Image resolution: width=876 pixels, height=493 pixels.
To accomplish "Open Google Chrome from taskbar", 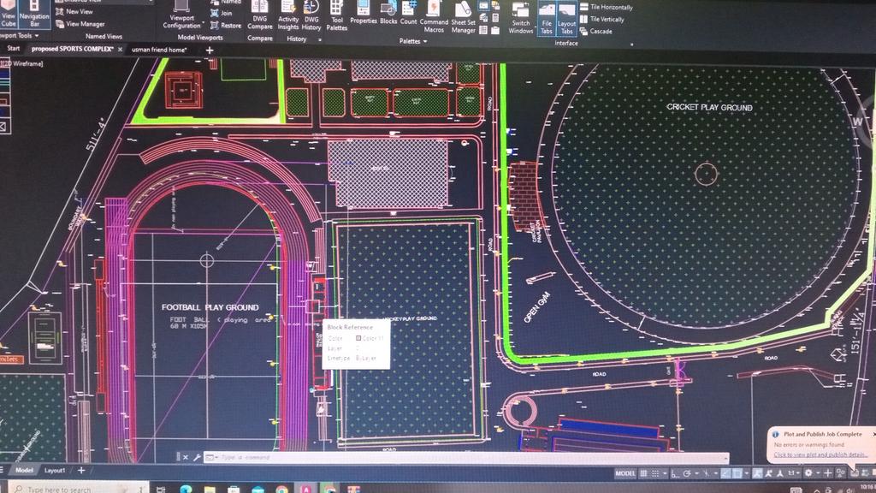I will click(x=282, y=490).
